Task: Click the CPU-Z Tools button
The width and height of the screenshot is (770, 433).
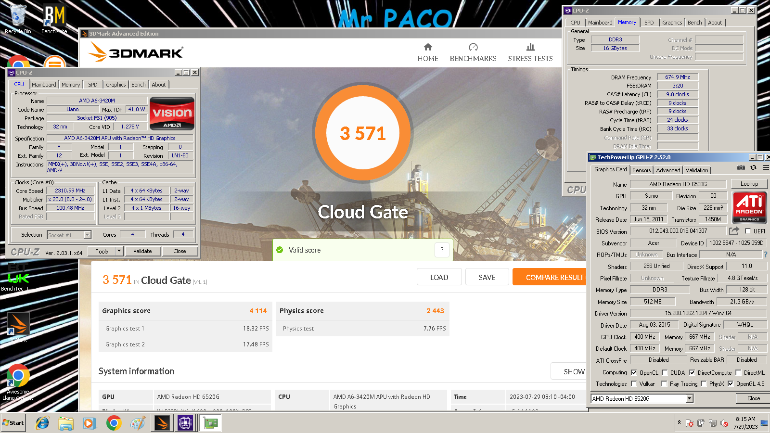Action: (x=102, y=251)
